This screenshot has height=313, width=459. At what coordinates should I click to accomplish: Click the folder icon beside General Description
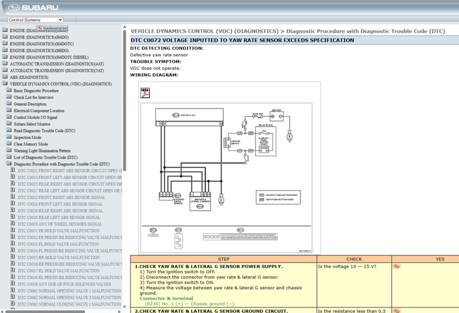9,103
